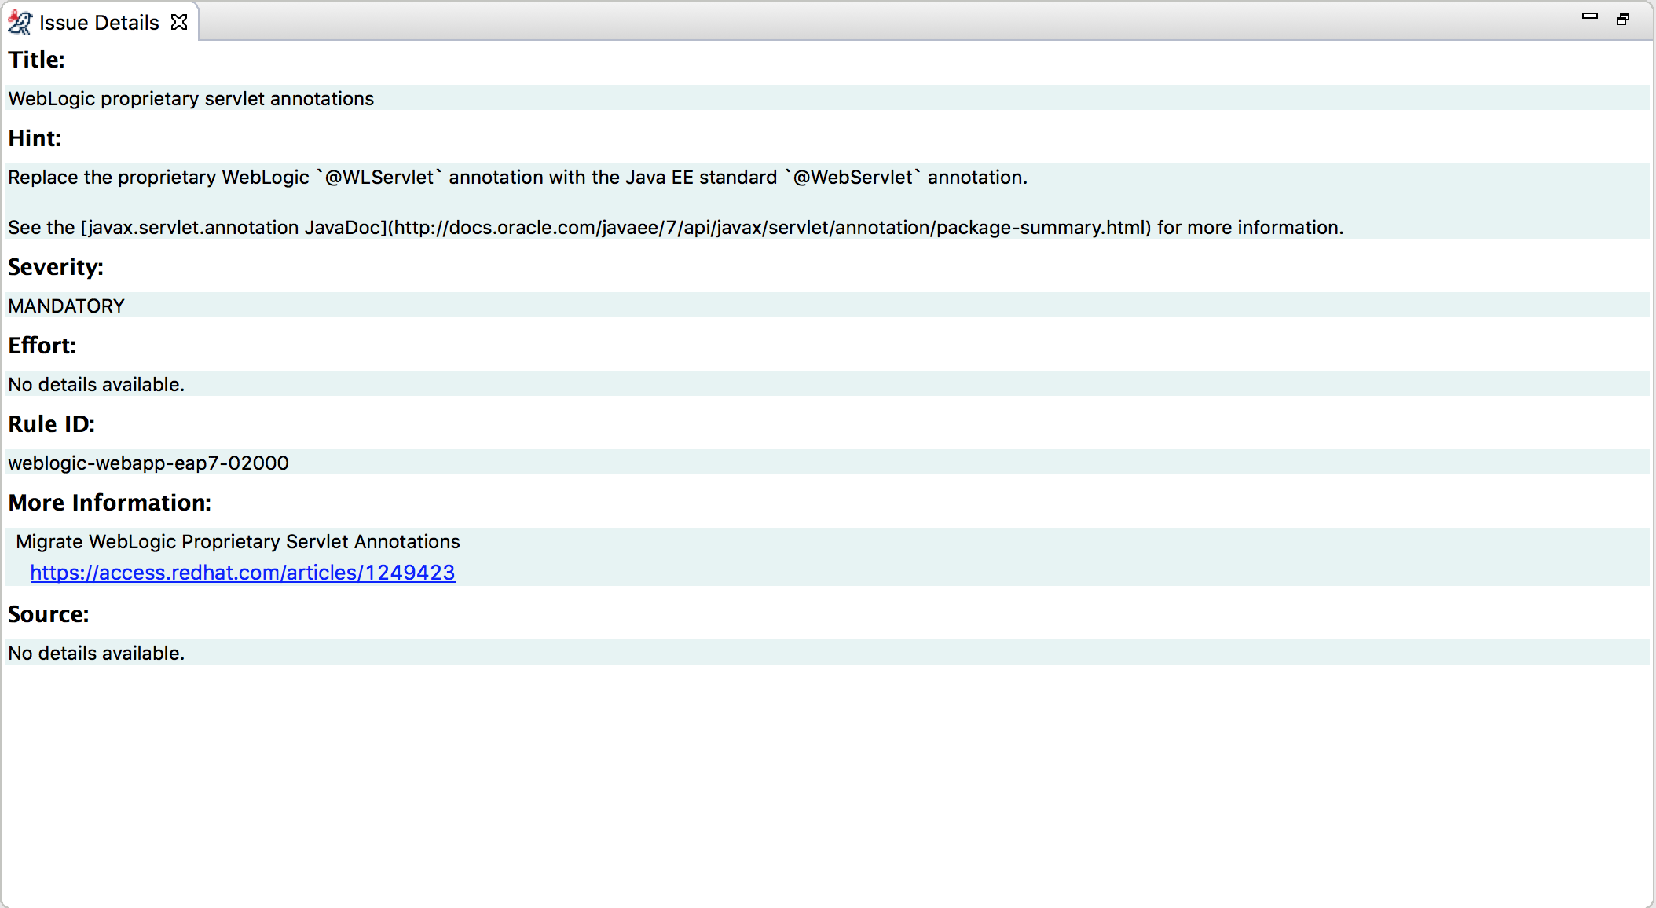
Task: Click the bold 'Severity:' heading
Action: click(x=56, y=267)
